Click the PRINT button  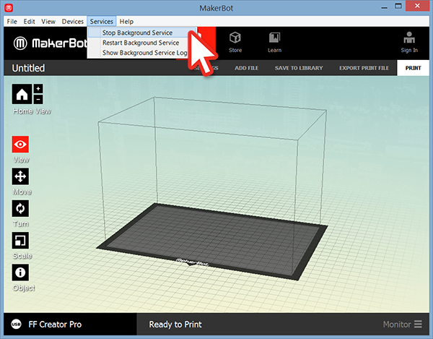pyautogui.click(x=413, y=68)
